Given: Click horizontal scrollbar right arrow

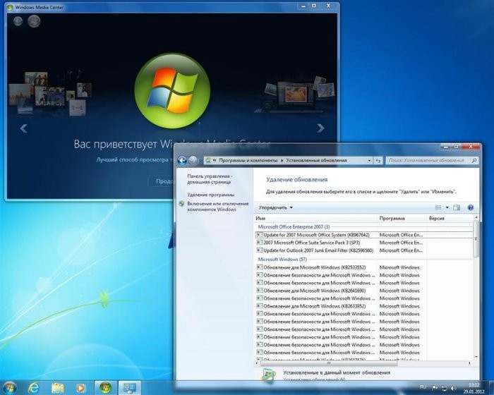Looking at the screenshot, I should pos(469,363).
